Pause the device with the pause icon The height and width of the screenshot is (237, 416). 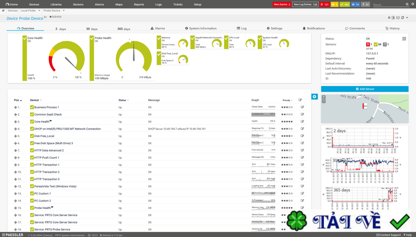coord(389,18)
